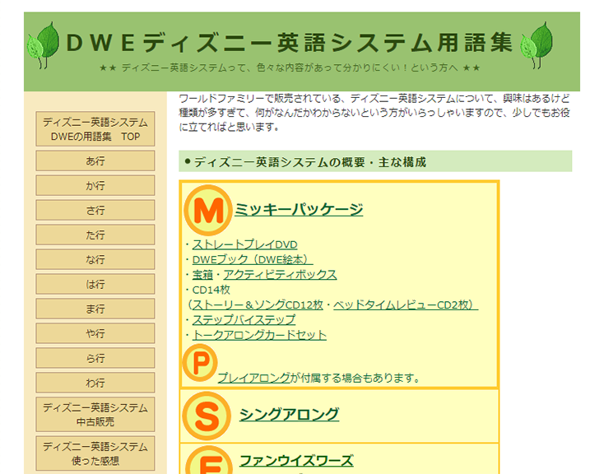Click the DWEディズニー英語システム用語集 header title
This screenshot has height=474, width=604.
click(x=290, y=43)
